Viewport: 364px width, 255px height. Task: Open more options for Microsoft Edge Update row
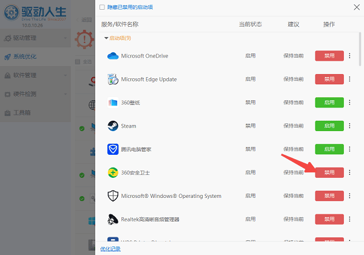coord(349,79)
